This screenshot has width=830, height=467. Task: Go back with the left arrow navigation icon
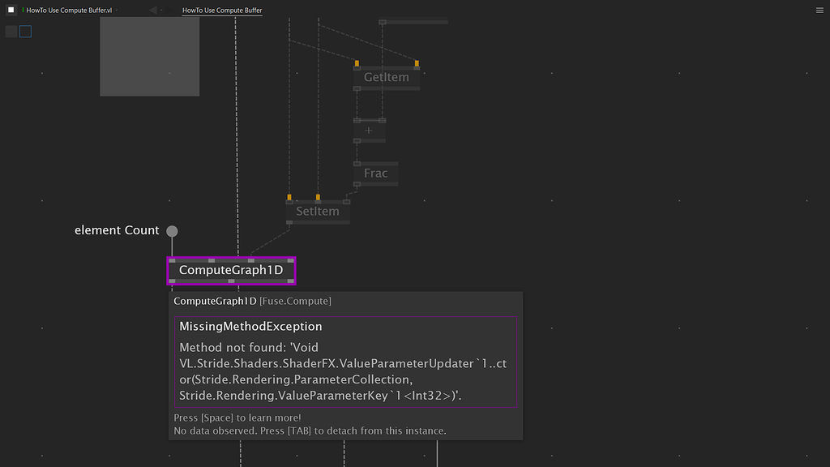pyautogui.click(x=152, y=10)
